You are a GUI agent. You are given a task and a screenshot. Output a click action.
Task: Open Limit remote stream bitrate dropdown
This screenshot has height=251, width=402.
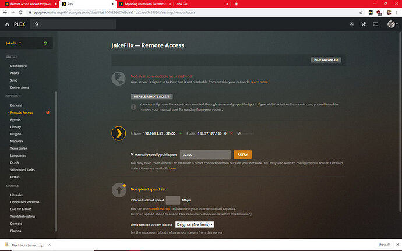tap(195, 225)
